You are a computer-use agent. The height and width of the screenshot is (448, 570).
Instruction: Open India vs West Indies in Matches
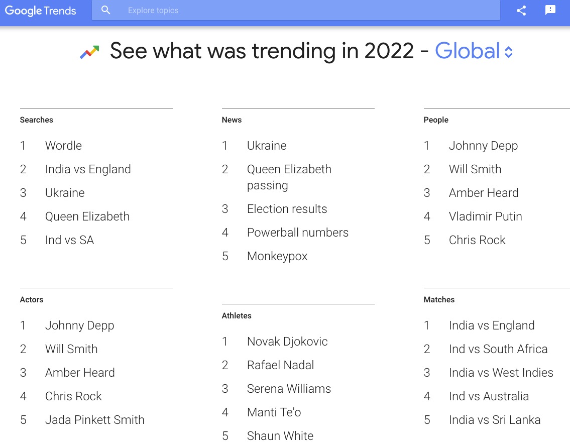[501, 372]
